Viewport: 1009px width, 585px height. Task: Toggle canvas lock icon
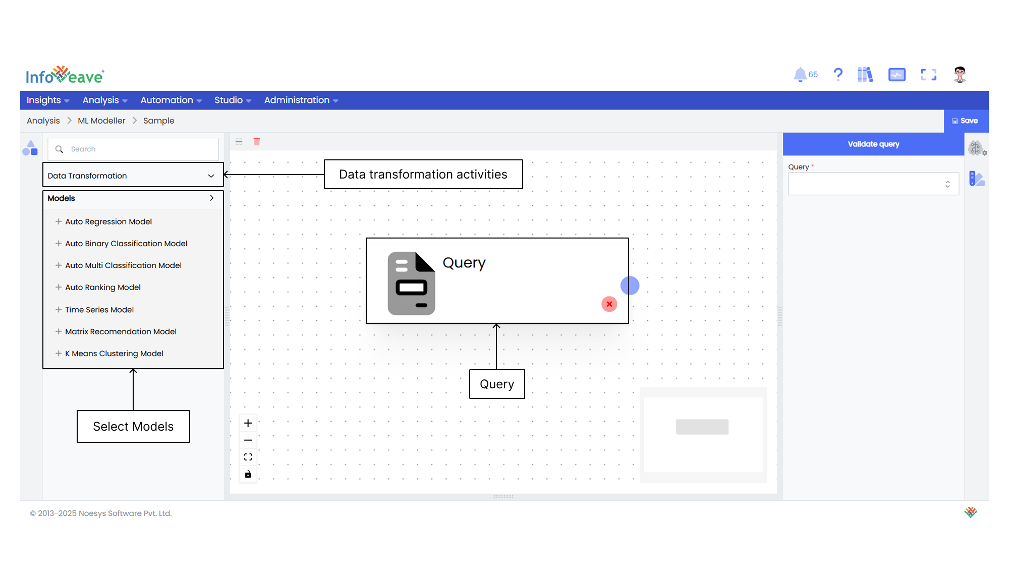248,474
